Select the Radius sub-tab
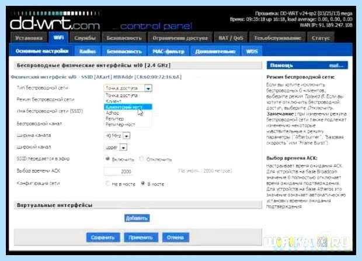Image resolution: width=362 pixels, height=261 pixels. (88, 51)
